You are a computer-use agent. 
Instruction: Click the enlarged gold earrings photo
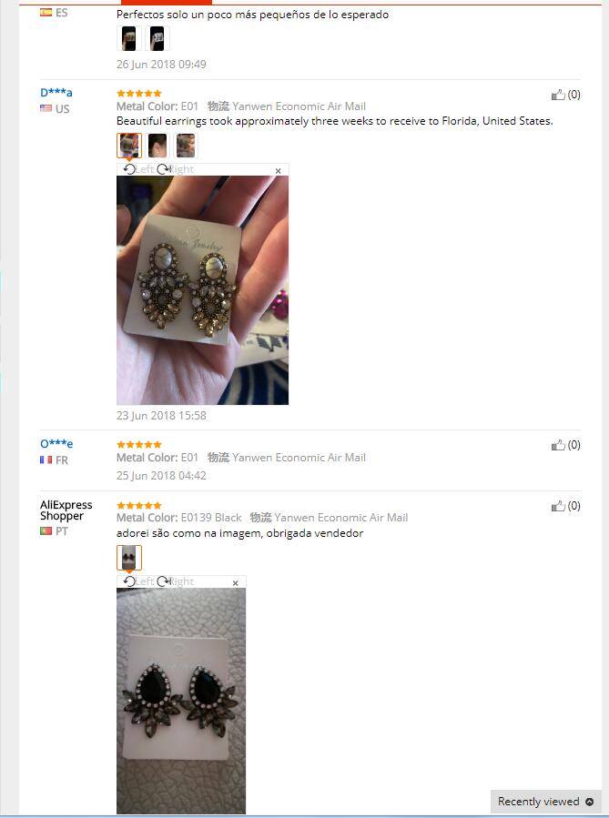202,290
